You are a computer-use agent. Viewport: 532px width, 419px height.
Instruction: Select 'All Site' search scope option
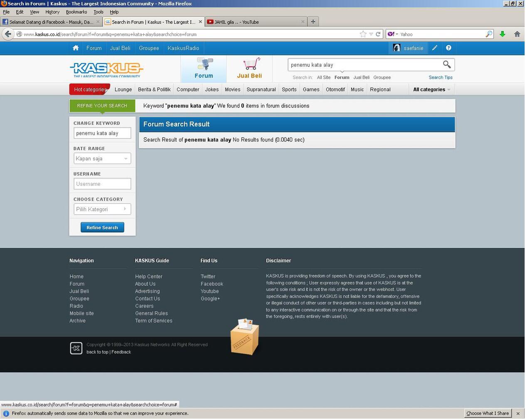[x=323, y=78]
